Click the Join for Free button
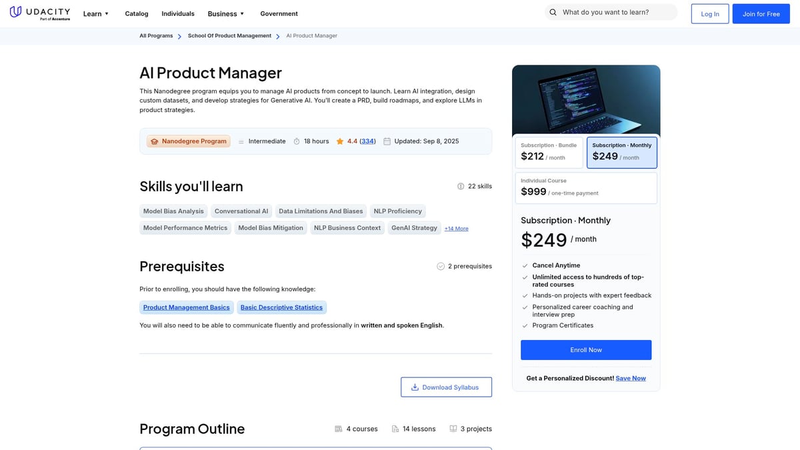 [761, 13]
